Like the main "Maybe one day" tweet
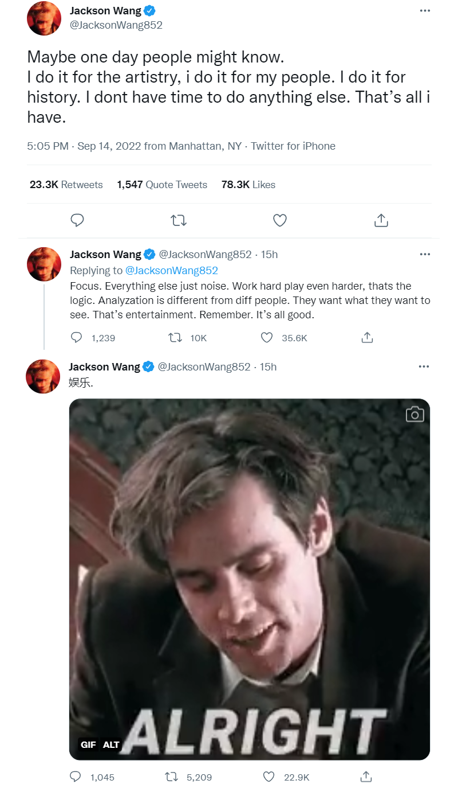The image size is (458, 788). tap(279, 220)
